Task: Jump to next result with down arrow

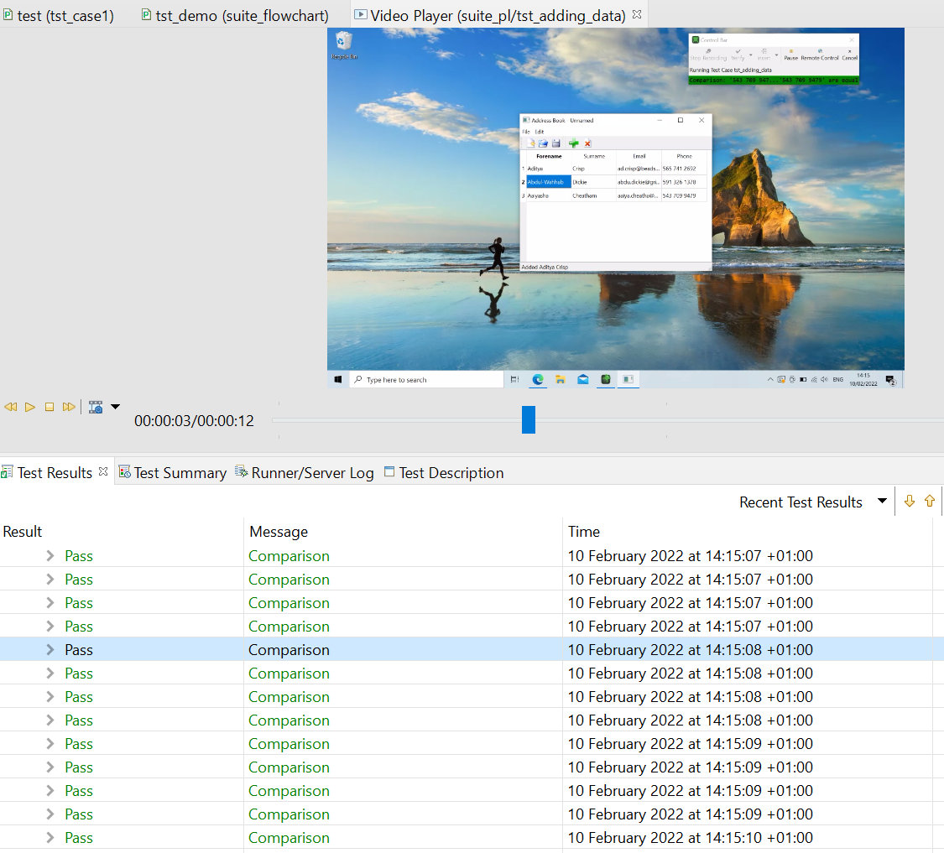Action: (x=910, y=502)
